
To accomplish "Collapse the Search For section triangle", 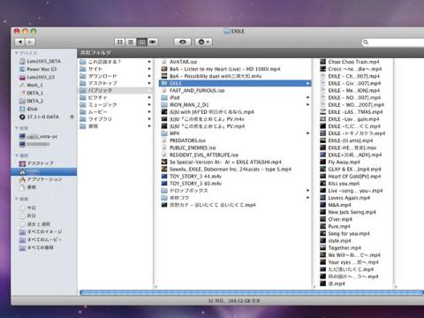I will [x=17, y=199].
